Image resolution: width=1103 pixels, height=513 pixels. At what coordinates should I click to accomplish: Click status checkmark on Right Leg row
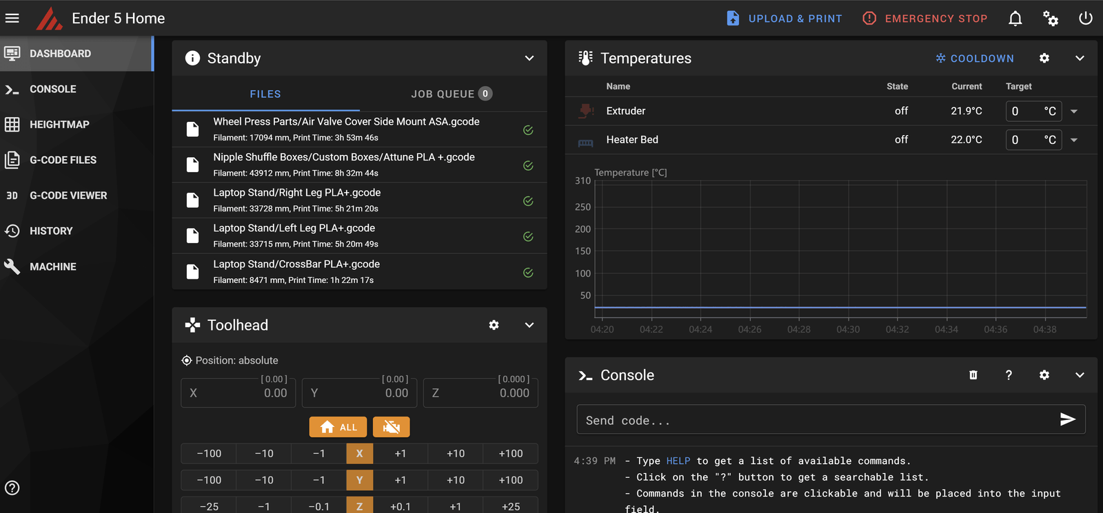coord(528,201)
